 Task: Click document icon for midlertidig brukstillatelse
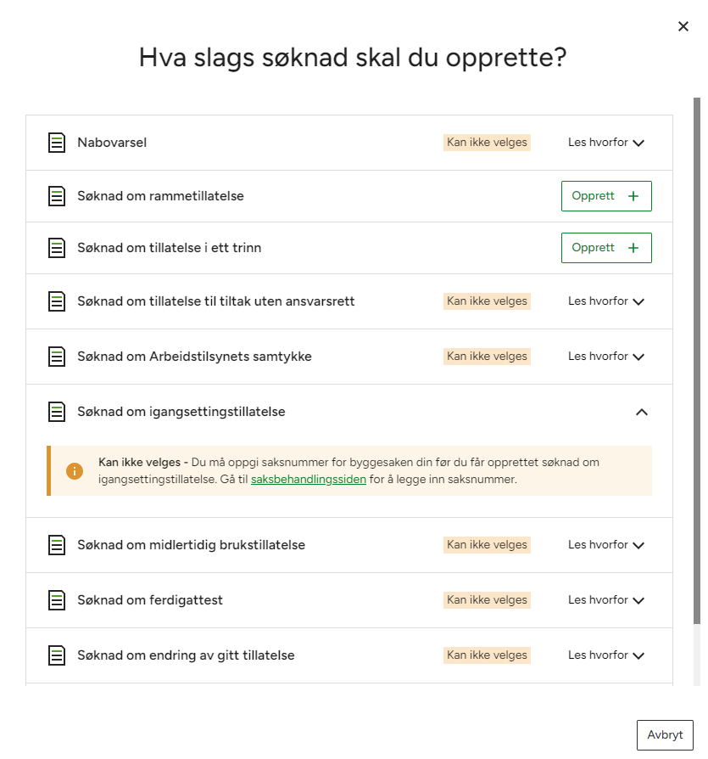pyautogui.click(x=57, y=545)
